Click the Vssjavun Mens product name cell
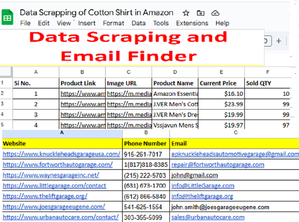Viewport: 299px width, 222px height. [x=175, y=125]
